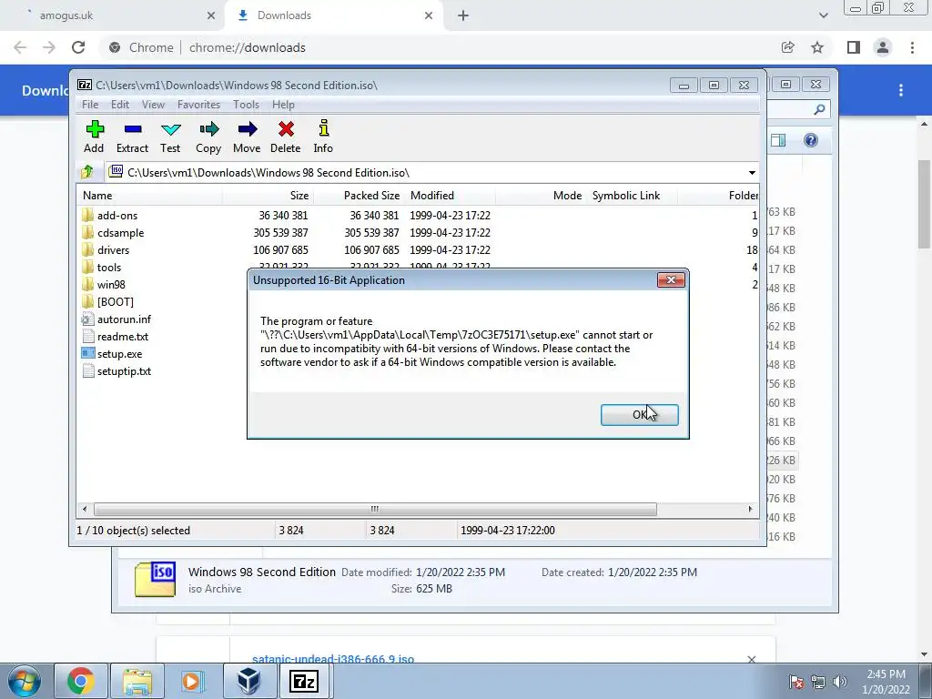
Task: Click the Chrome taskbar icon
Action: pyautogui.click(x=81, y=681)
